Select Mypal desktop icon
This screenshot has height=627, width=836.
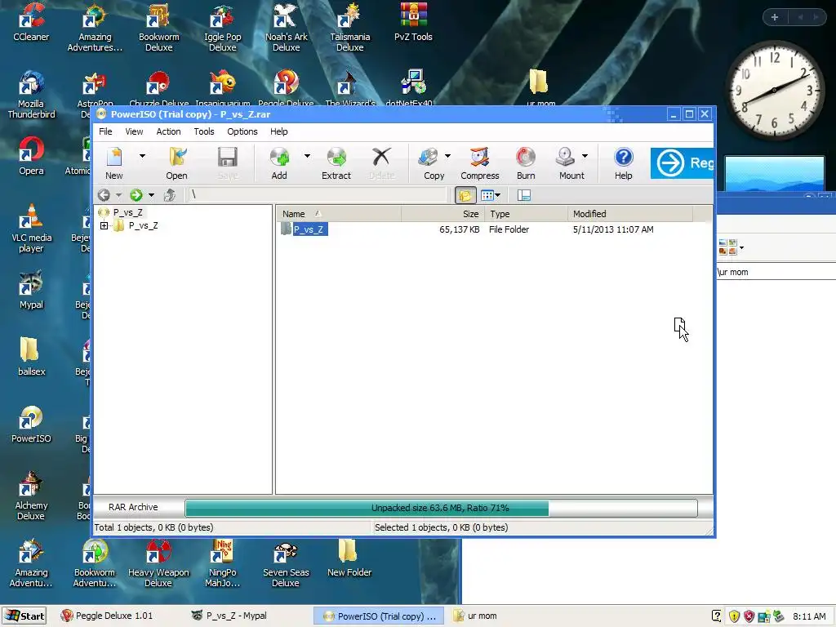[x=32, y=290]
